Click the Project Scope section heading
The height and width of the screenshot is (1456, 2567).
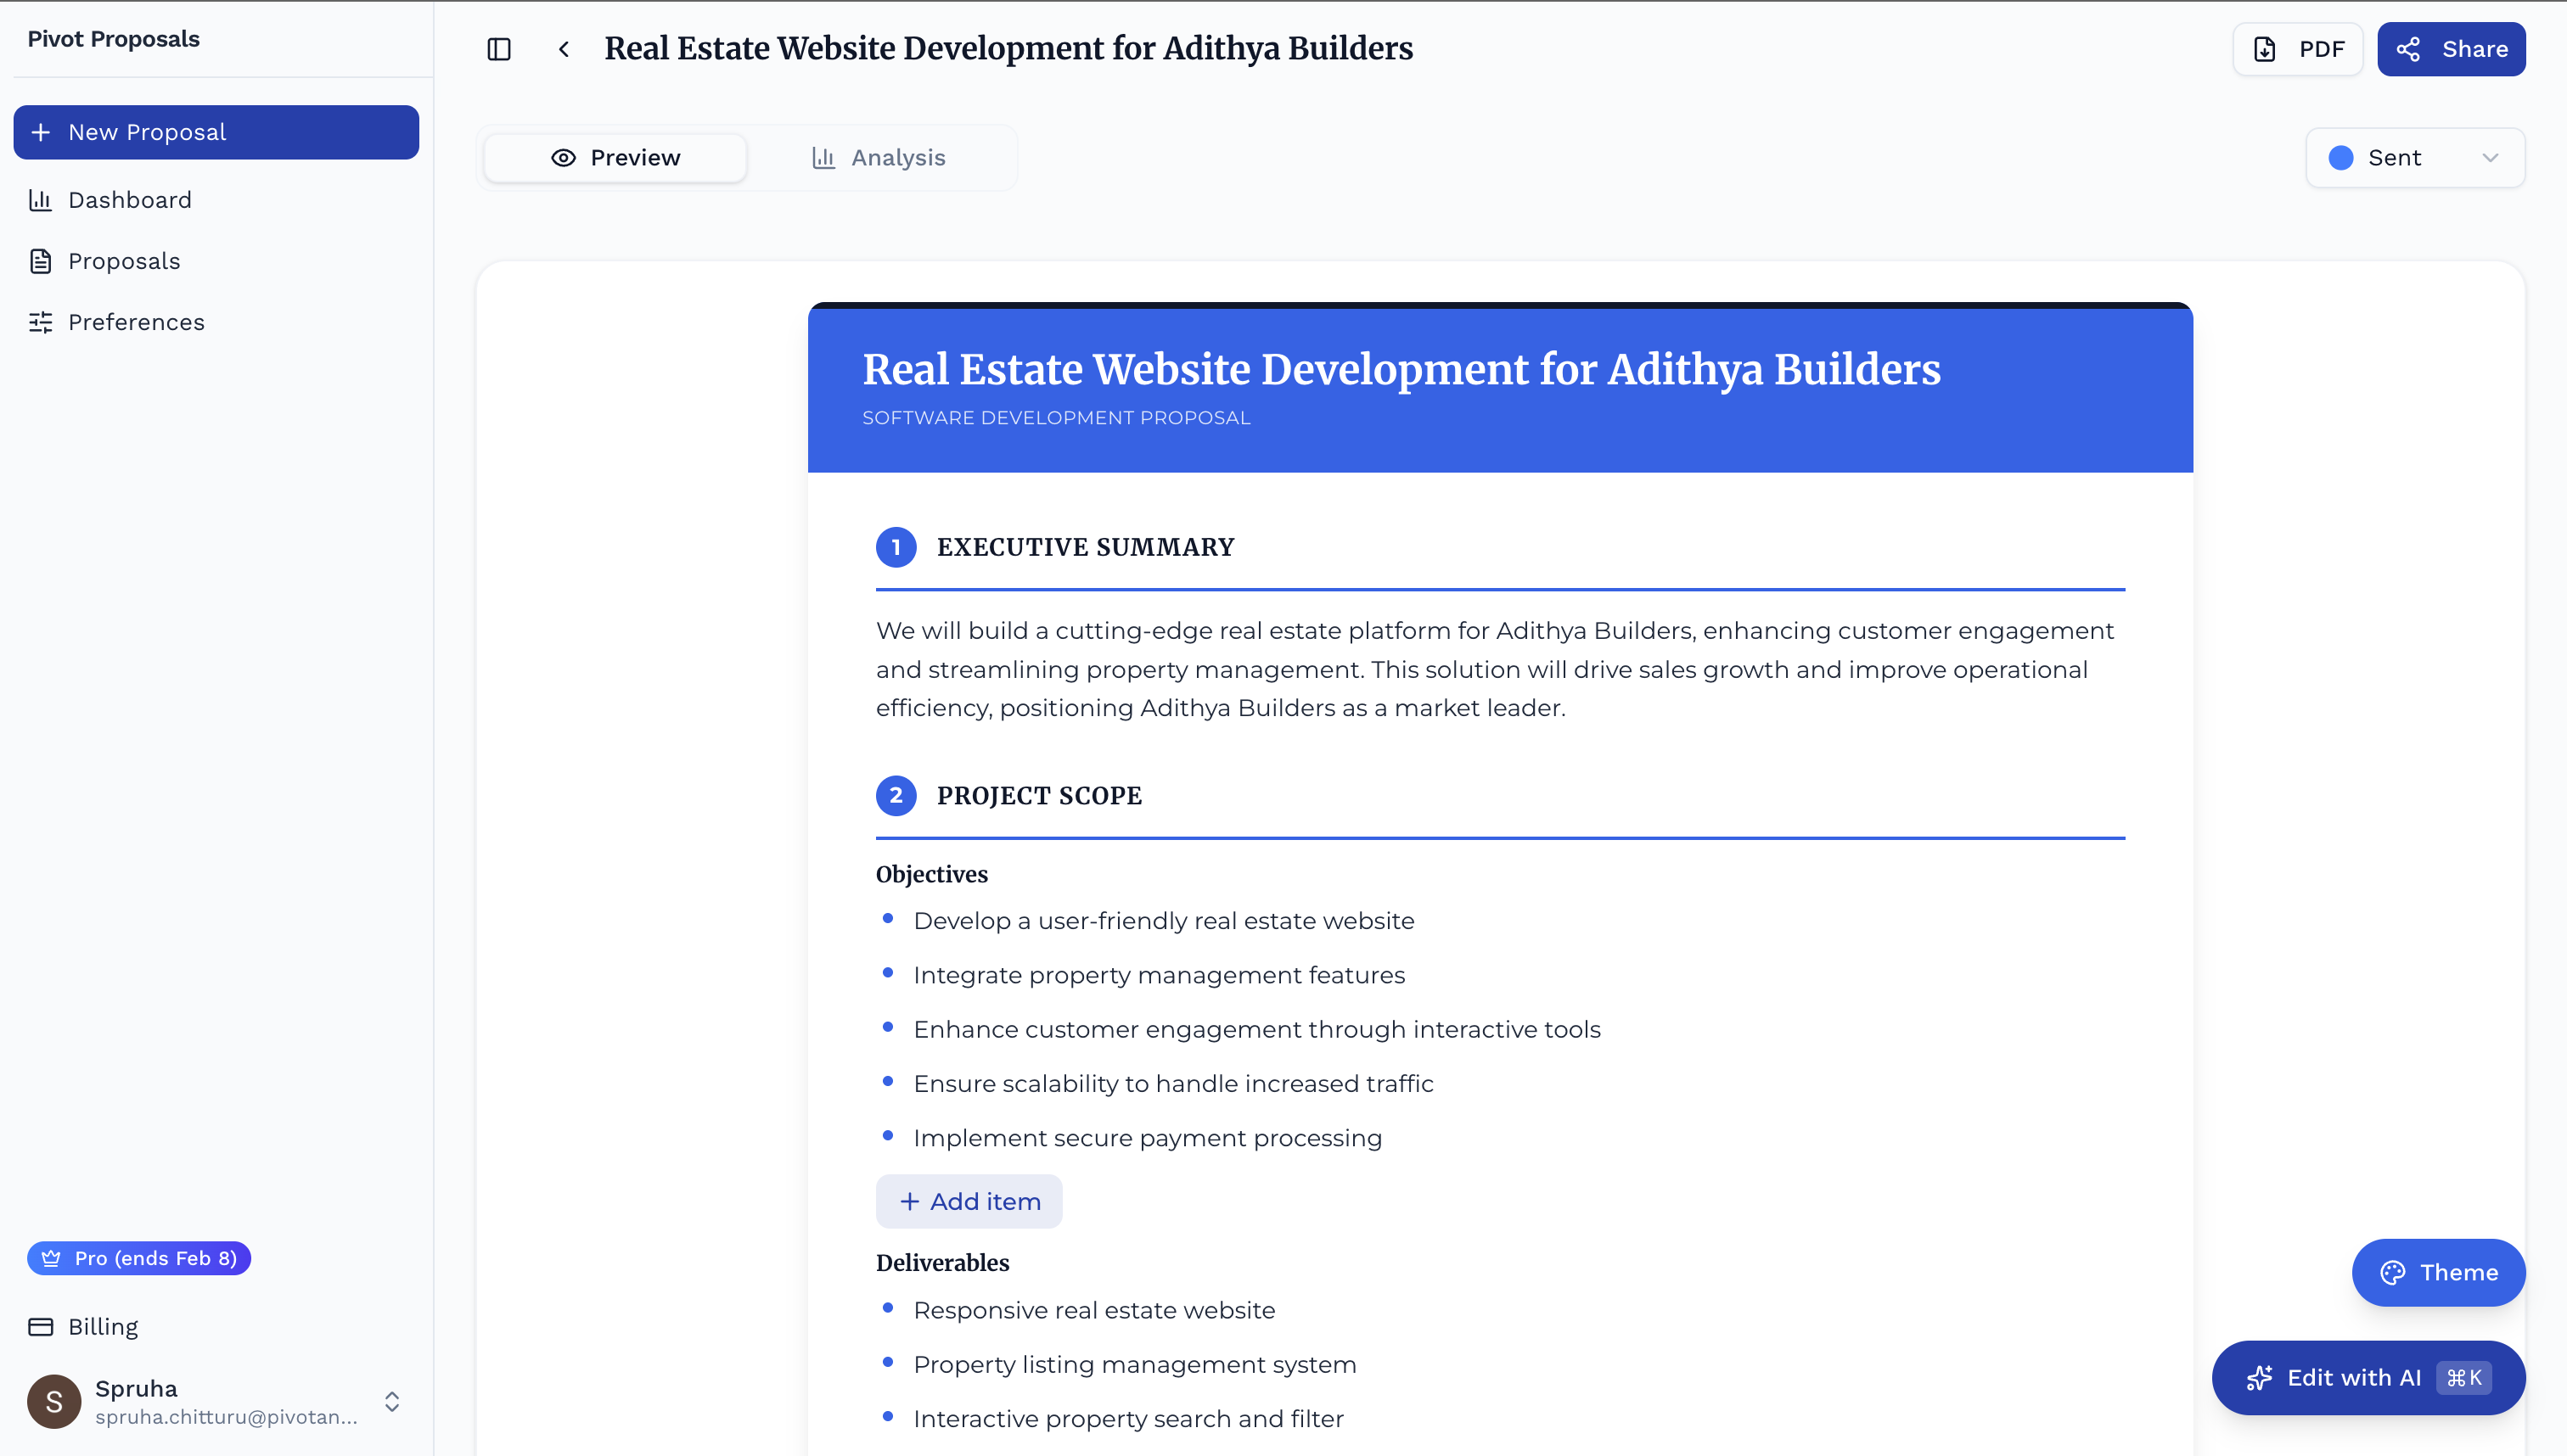coord(1038,795)
